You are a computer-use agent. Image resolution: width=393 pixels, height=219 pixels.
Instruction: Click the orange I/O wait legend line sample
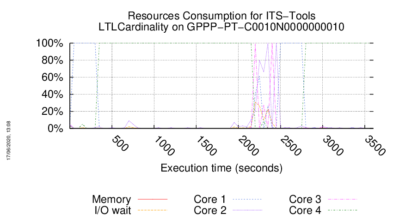[153, 210]
